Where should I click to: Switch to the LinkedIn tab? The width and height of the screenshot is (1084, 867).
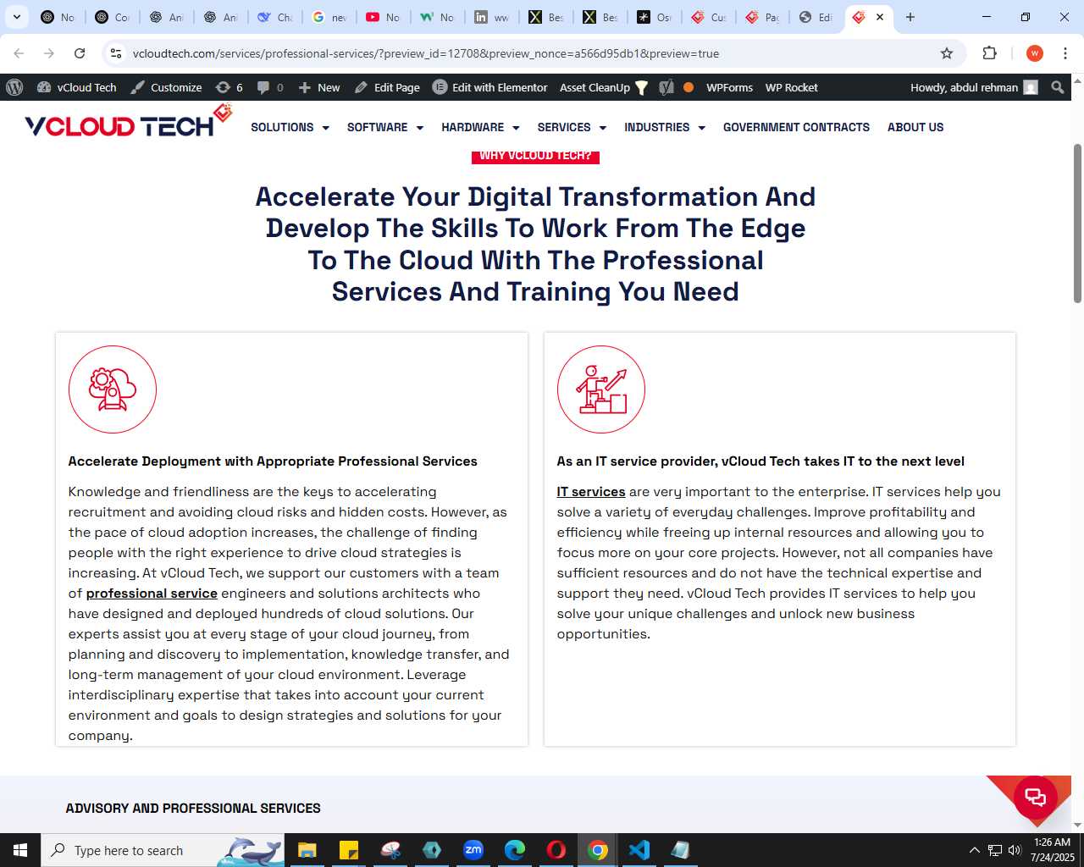(x=491, y=17)
